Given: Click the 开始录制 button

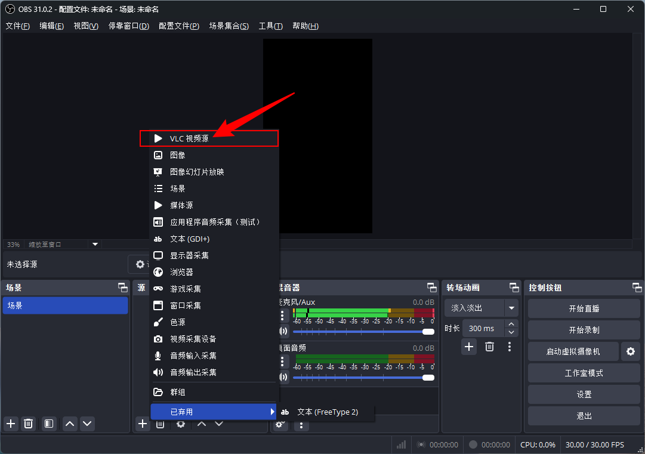Looking at the screenshot, I should (584, 330).
